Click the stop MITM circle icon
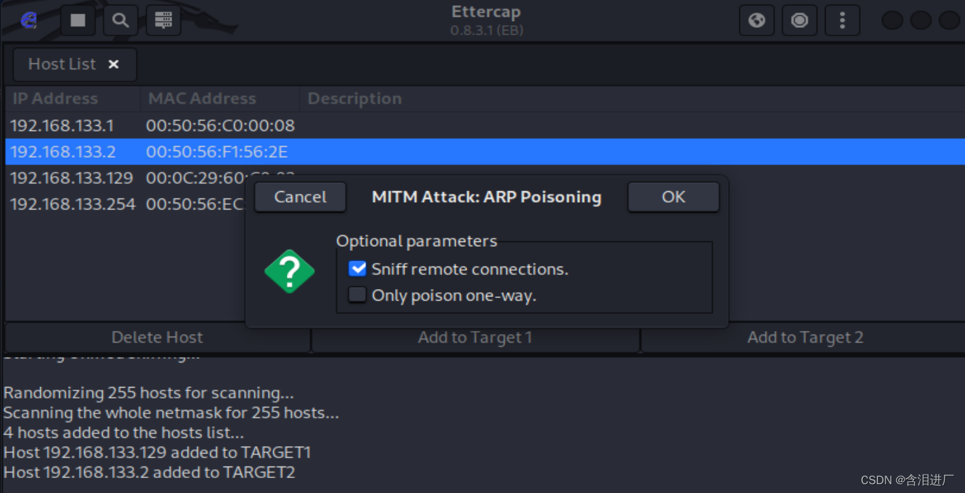This screenshot has width=965, height=493. point(800,20)
